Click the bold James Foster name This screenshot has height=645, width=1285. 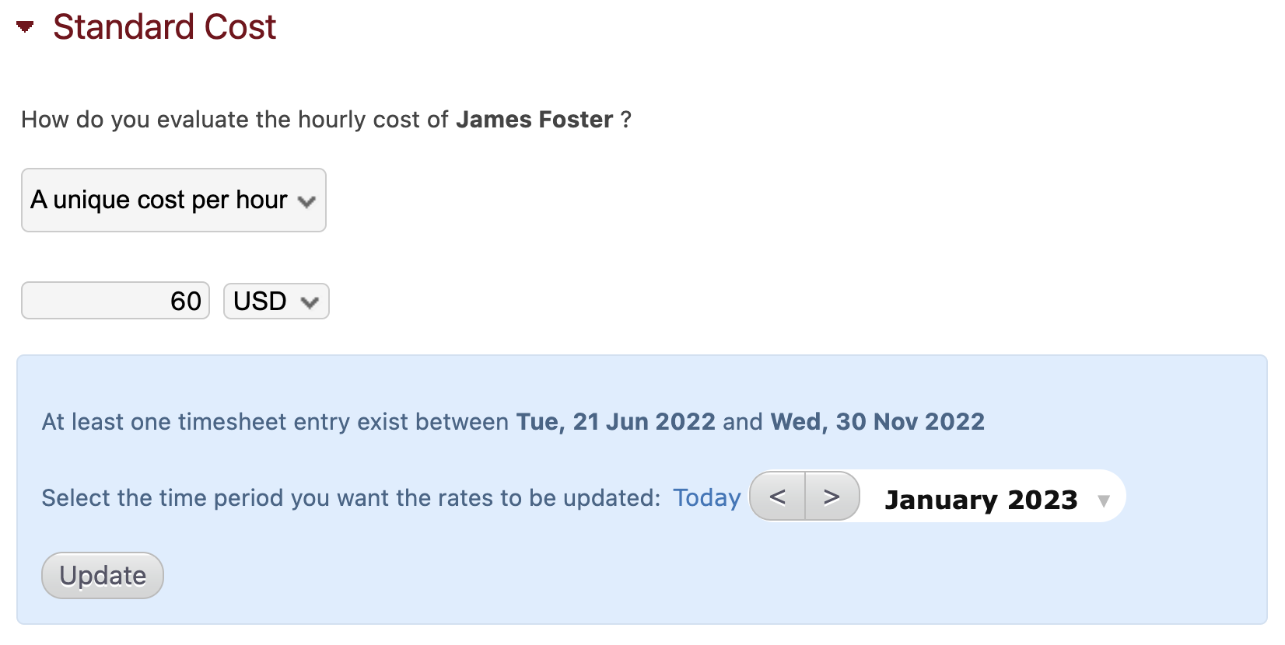534,120
